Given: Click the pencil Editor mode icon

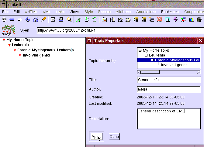Looking at the screenshot, I should pyautogui.click(x=43, y=20).
